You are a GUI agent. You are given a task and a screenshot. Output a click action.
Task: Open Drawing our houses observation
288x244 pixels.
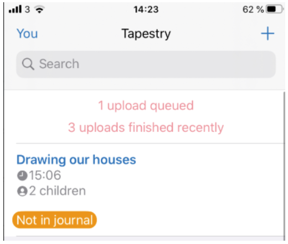(76, 160)
